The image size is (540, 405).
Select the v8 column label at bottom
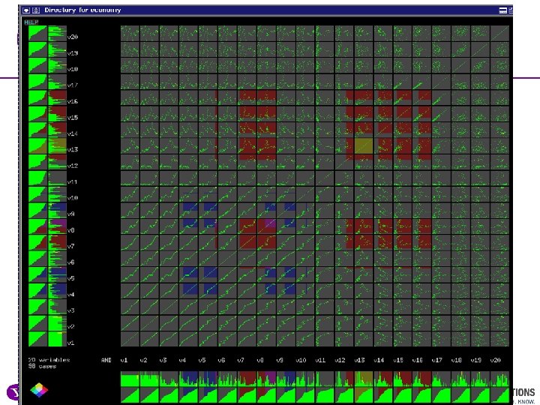[x=260, y=360]
